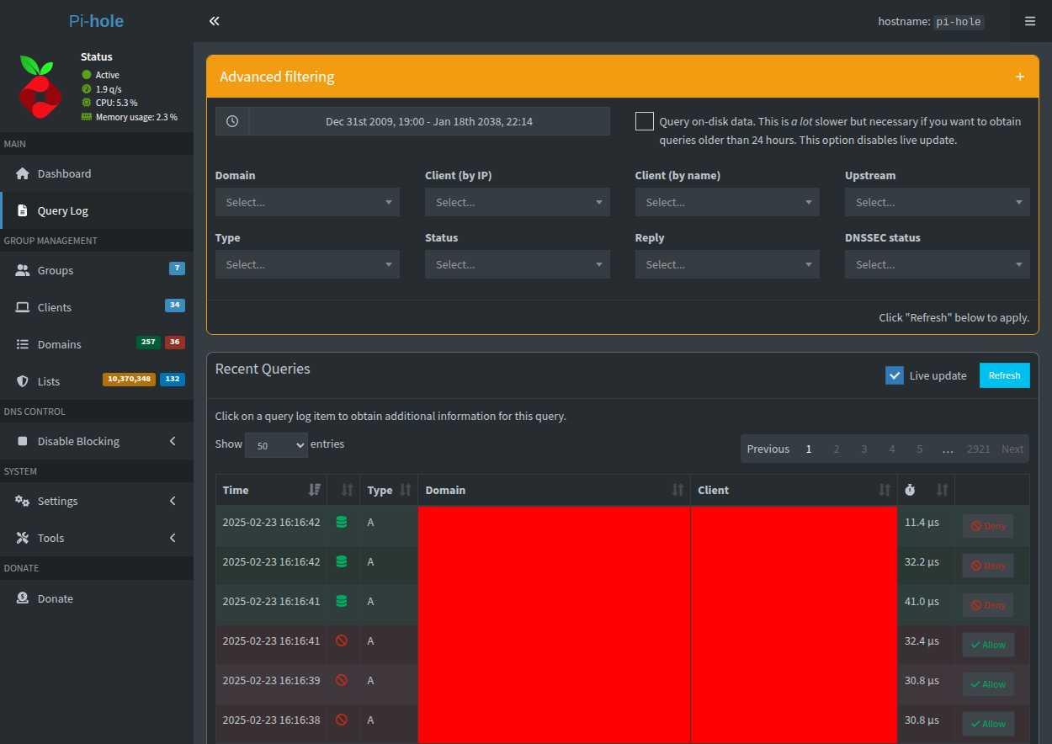Deny domain in 41.0 µs row

point(988,605)
